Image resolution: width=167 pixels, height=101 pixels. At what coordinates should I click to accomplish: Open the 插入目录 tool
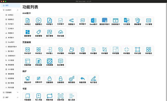[x=72, y=97]
